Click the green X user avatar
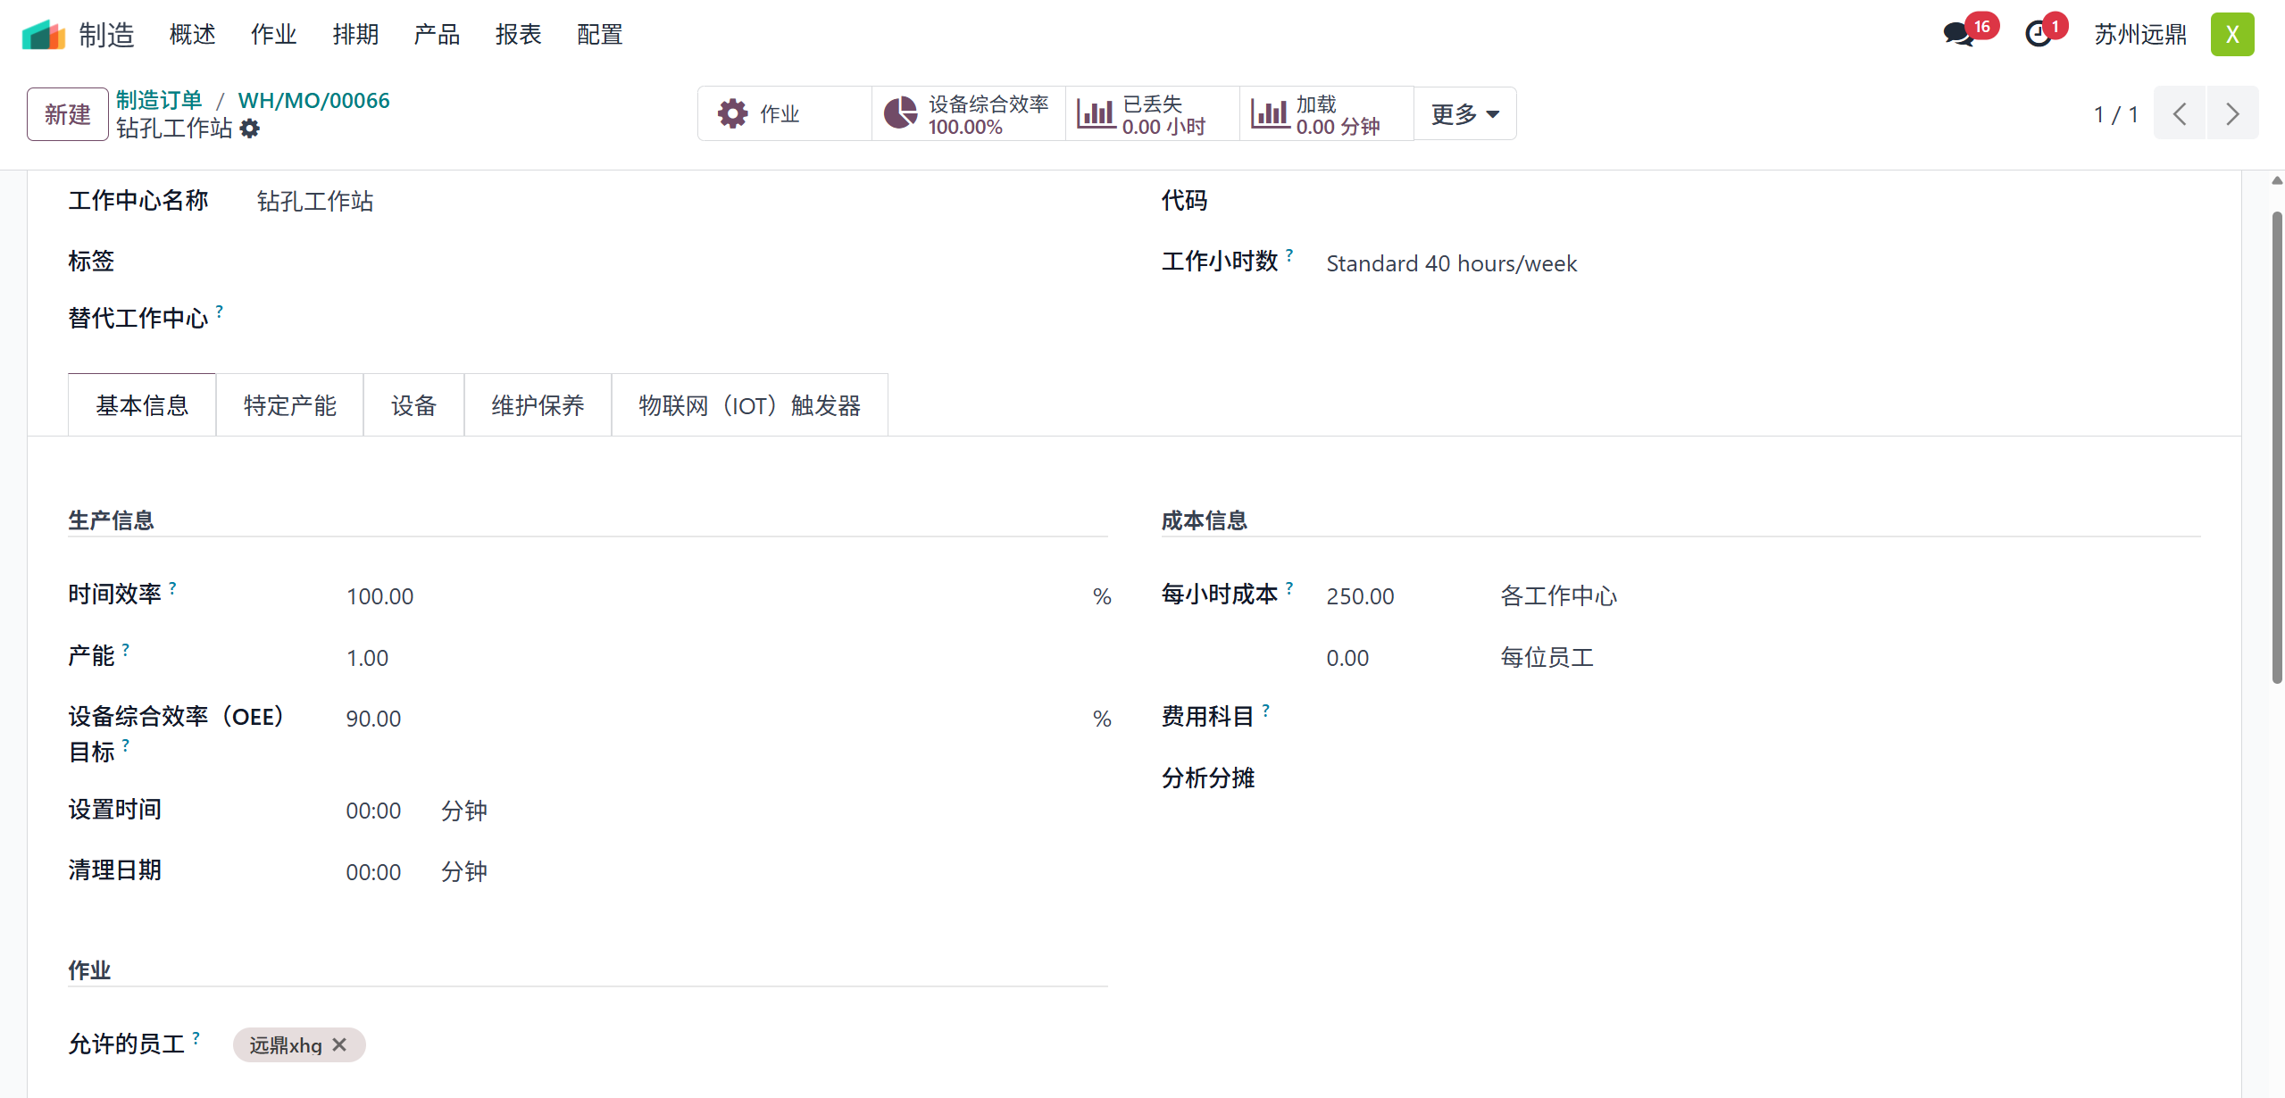Screen dimensions: 2285x1098 pos(2231,35)
